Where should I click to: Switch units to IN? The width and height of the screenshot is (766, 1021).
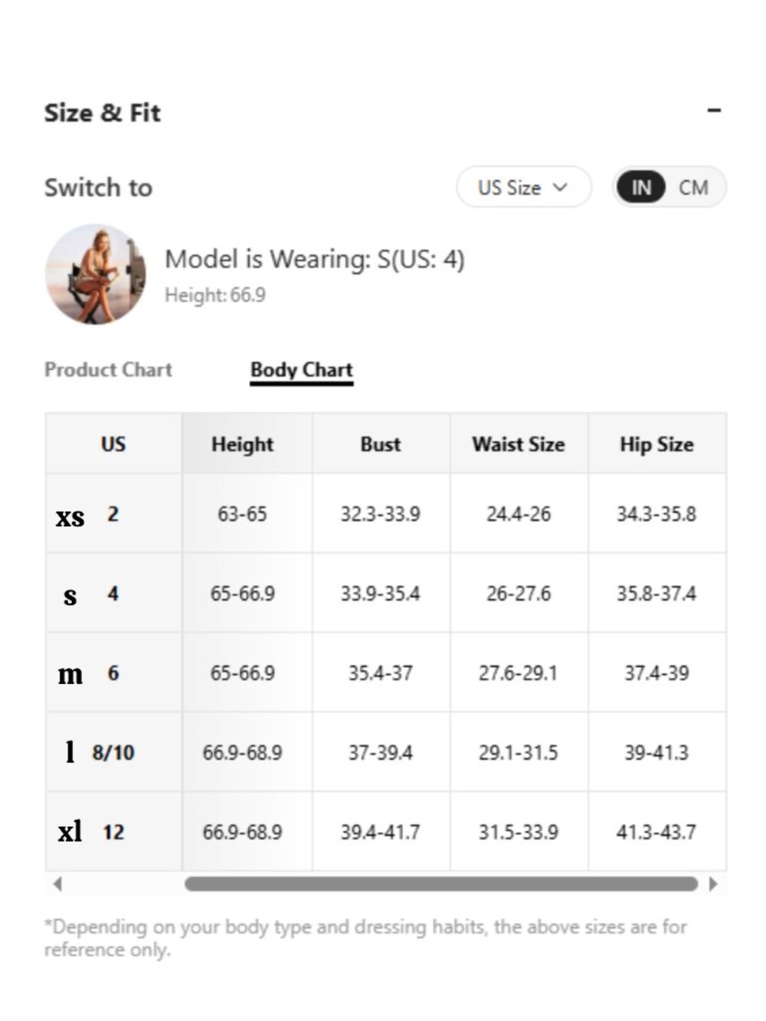[x=641, y=187]
